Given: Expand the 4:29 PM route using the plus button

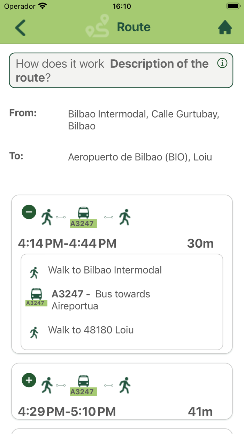Looking at the screenshot, I should [29, 380].
